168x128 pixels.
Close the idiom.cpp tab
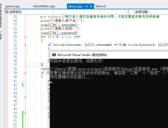91,6
